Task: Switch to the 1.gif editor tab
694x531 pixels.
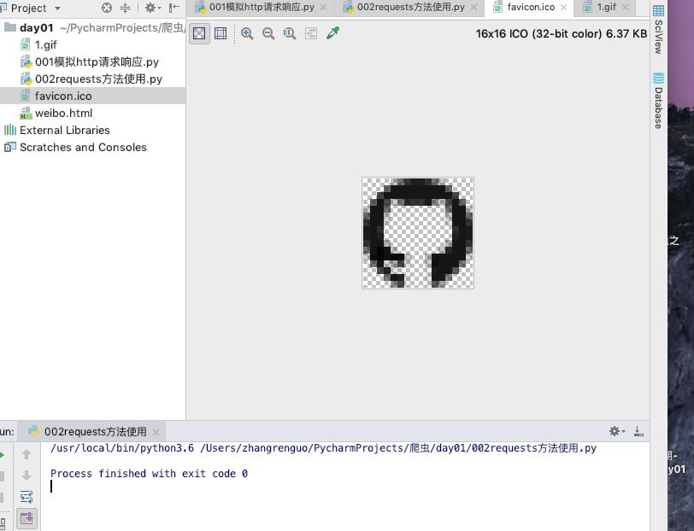Action: click(605, 7)
